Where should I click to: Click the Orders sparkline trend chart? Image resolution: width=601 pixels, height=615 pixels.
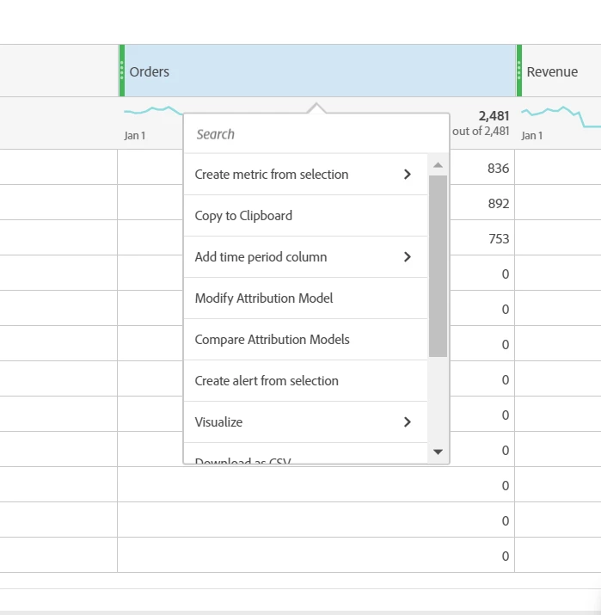pyautogui.click(x=152, y=110)
